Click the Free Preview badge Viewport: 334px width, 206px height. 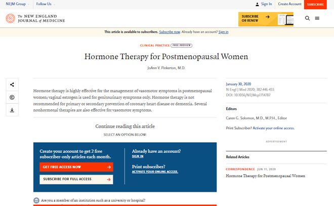coord(182,46)
